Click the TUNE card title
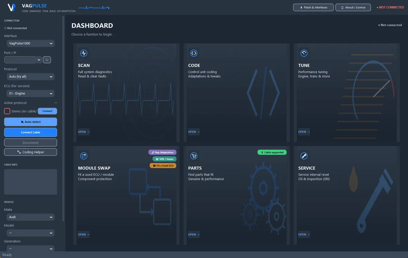 304,65
